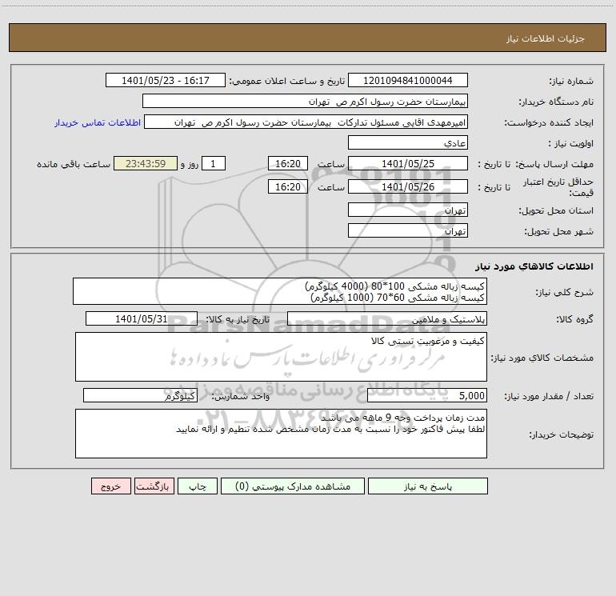The image size is (616, 596).
Task: Click the label استان محل تحویل
Action: coord(556,210)
